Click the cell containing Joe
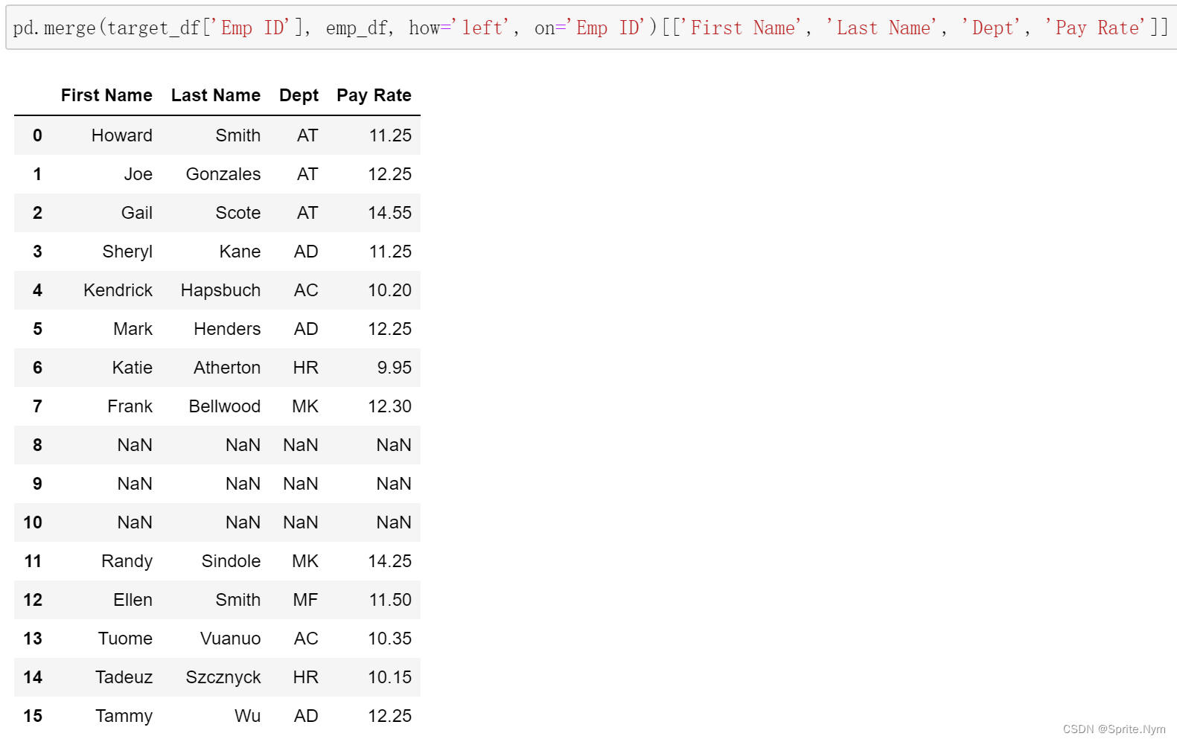The width and height of the screenshot is (1177, 742). coord(138,174)
